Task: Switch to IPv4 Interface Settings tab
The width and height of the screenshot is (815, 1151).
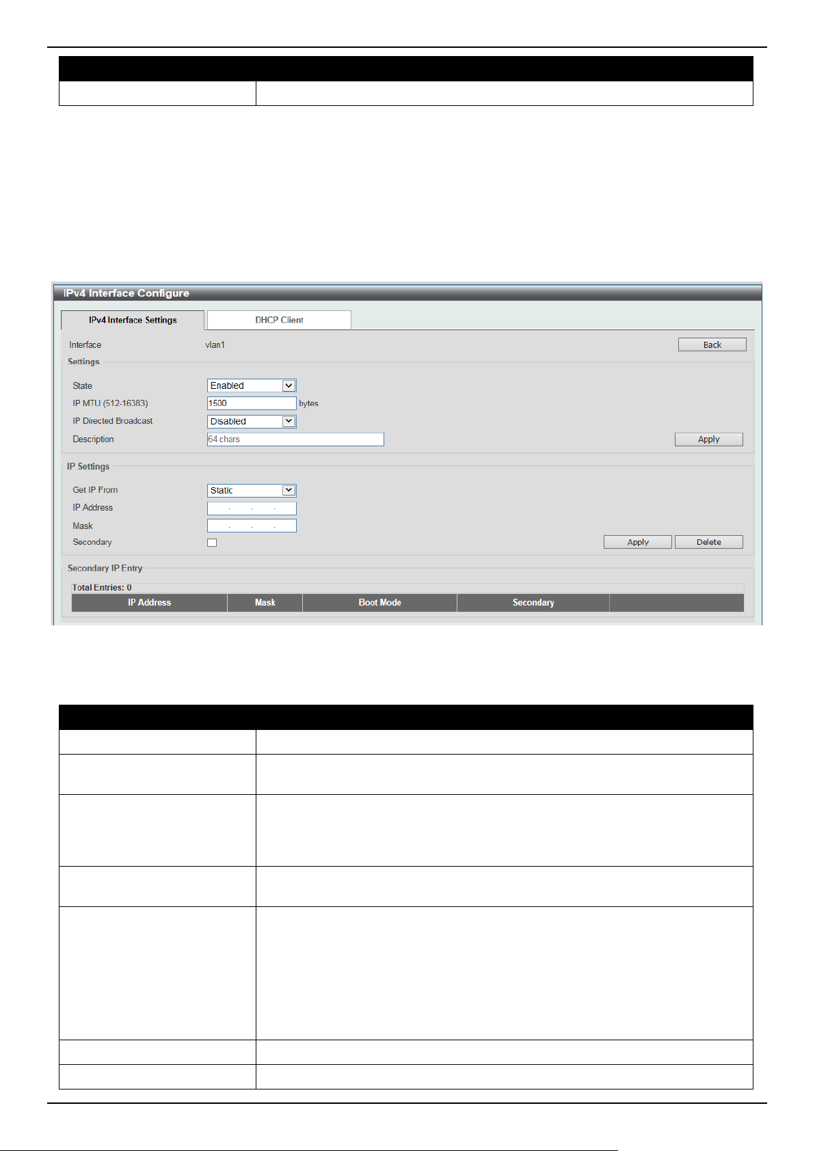Action: [133, 320]
